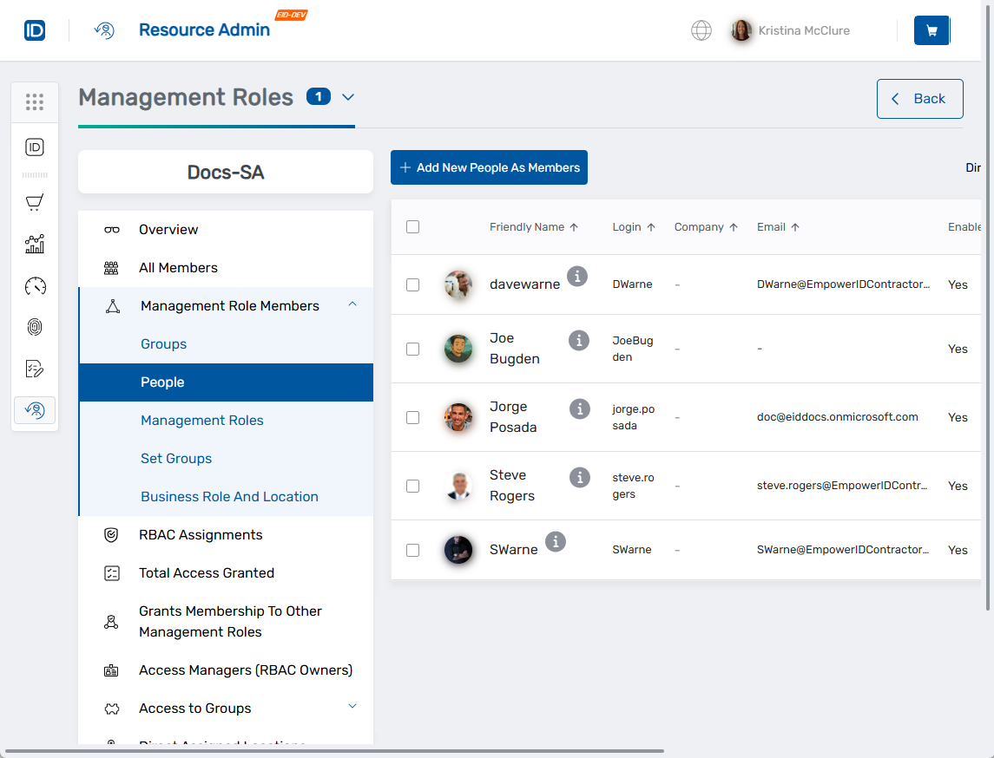This screenshot has width=994, height=758.
Task: Select the gauge dashboard sidebar icon
Action: 35,285
